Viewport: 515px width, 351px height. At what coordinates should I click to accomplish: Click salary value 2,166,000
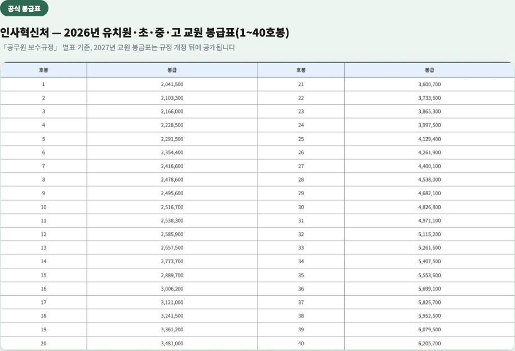coord(172,111)
